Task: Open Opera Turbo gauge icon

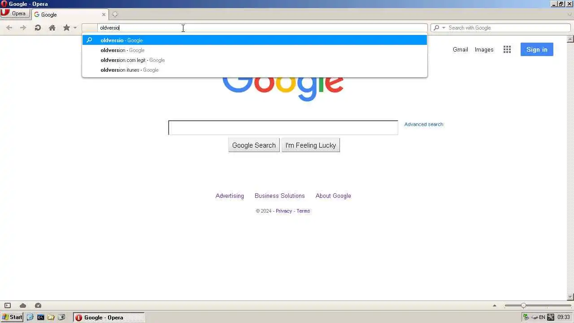Action: coord(38,306)
